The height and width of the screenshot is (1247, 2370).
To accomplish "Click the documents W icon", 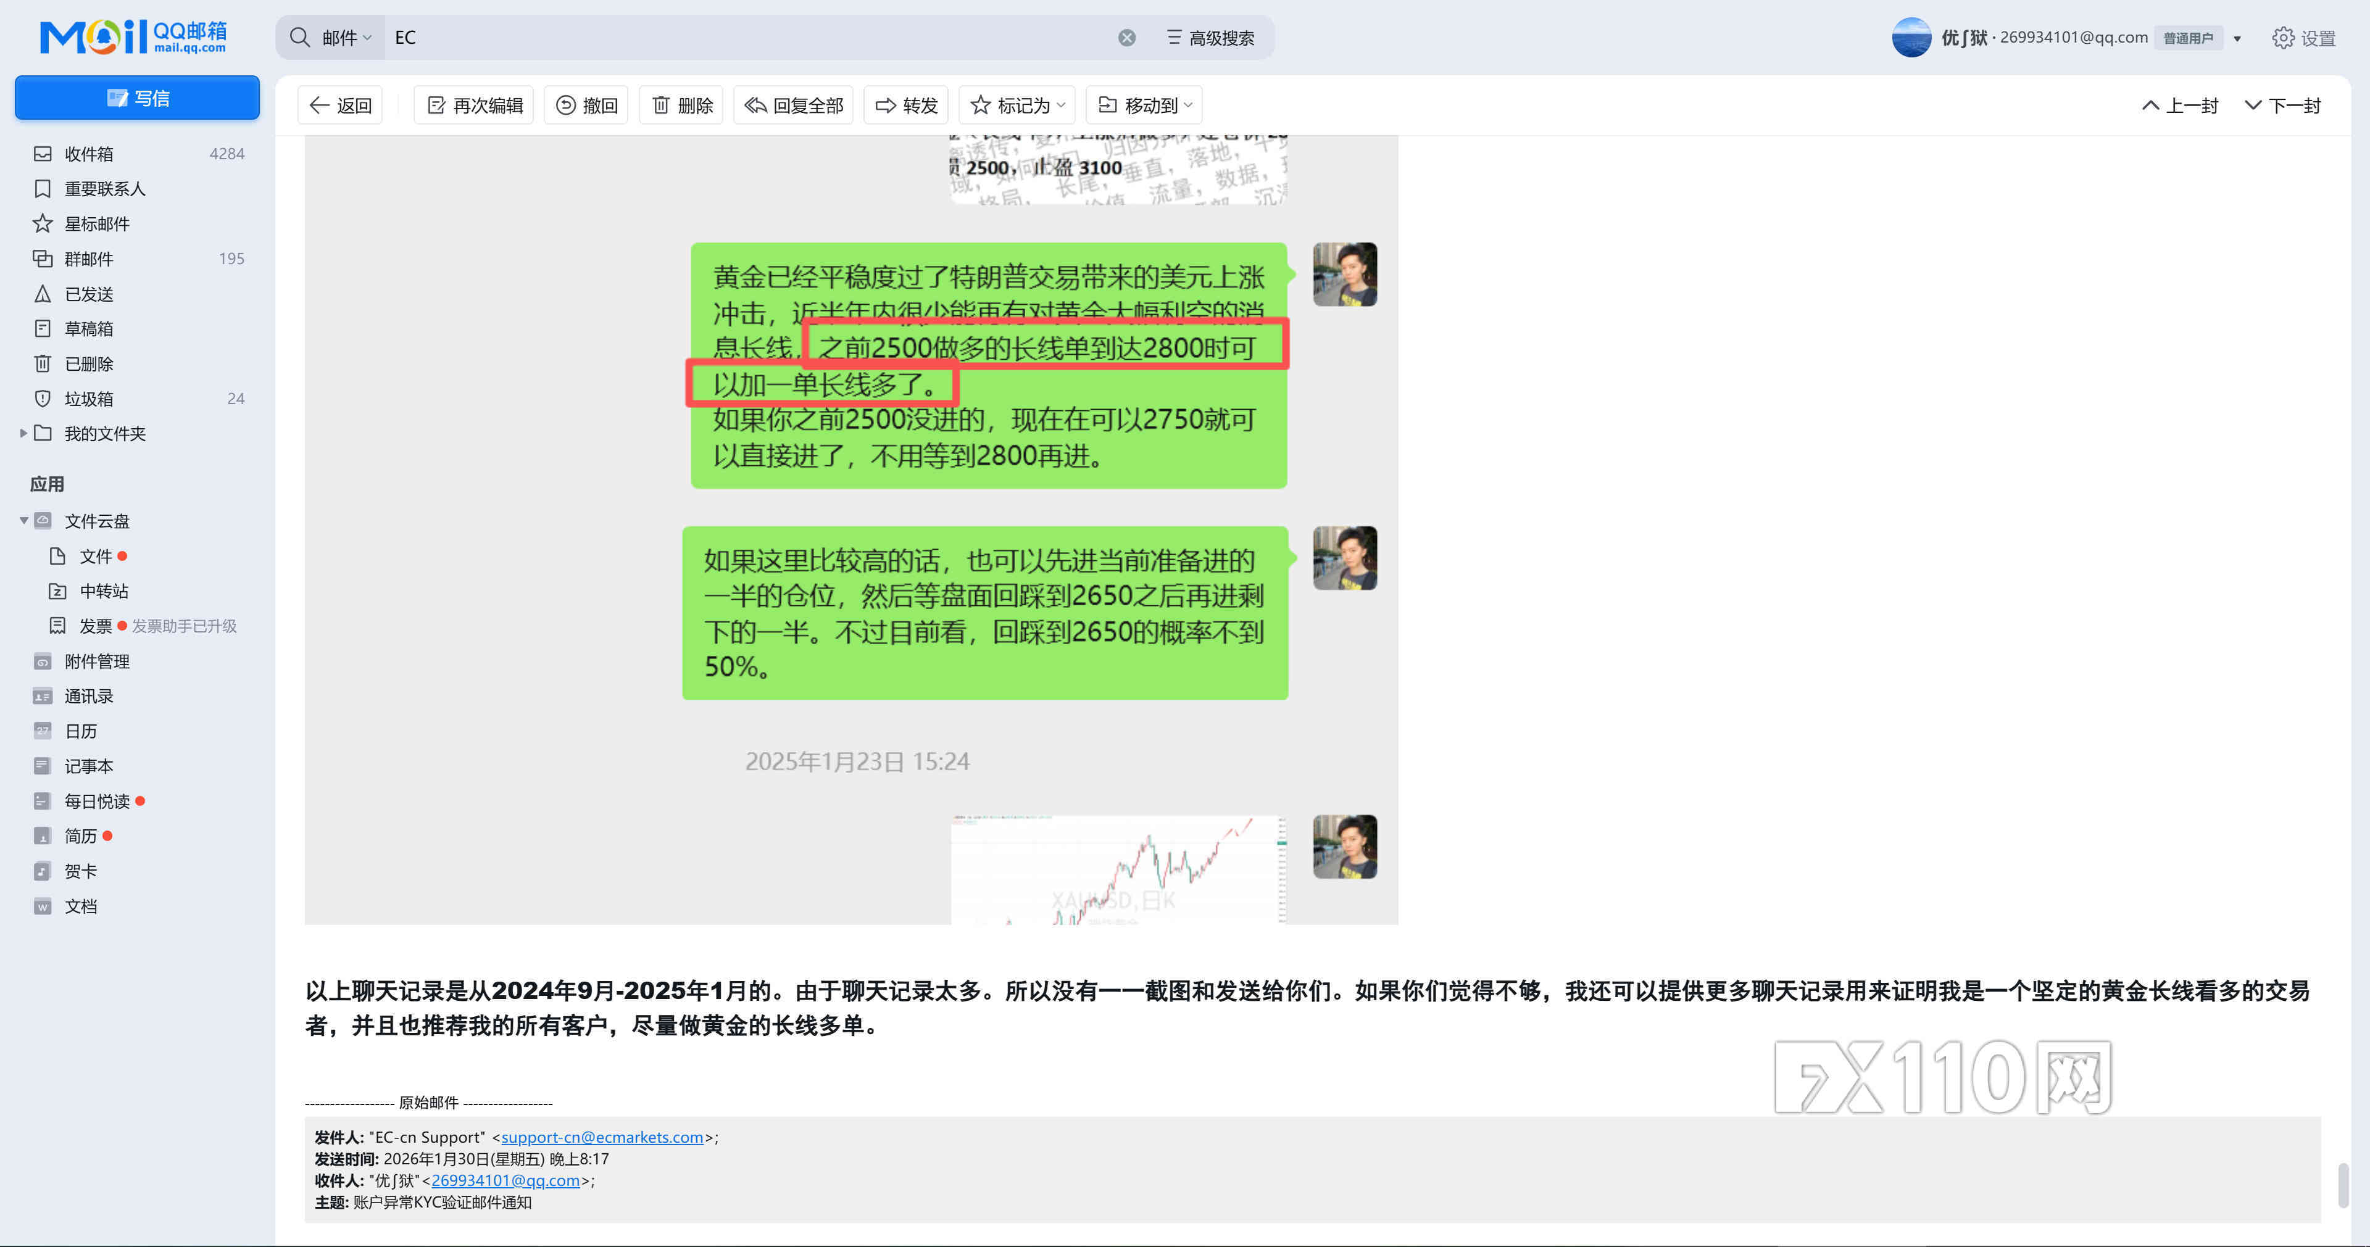I will click(43, 906).
